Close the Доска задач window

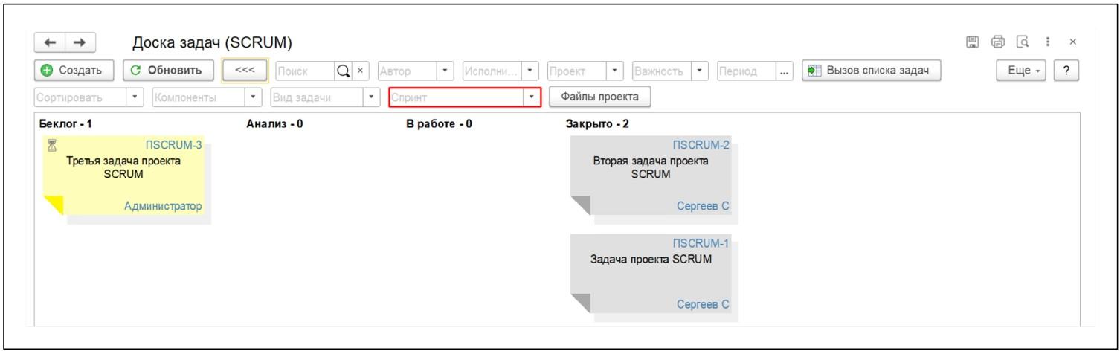1072,42
